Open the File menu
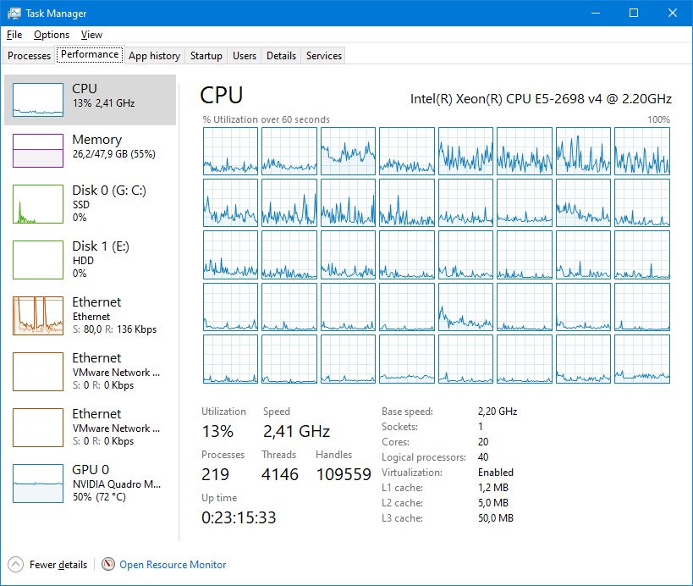693x586 pixels. point(14,35)
